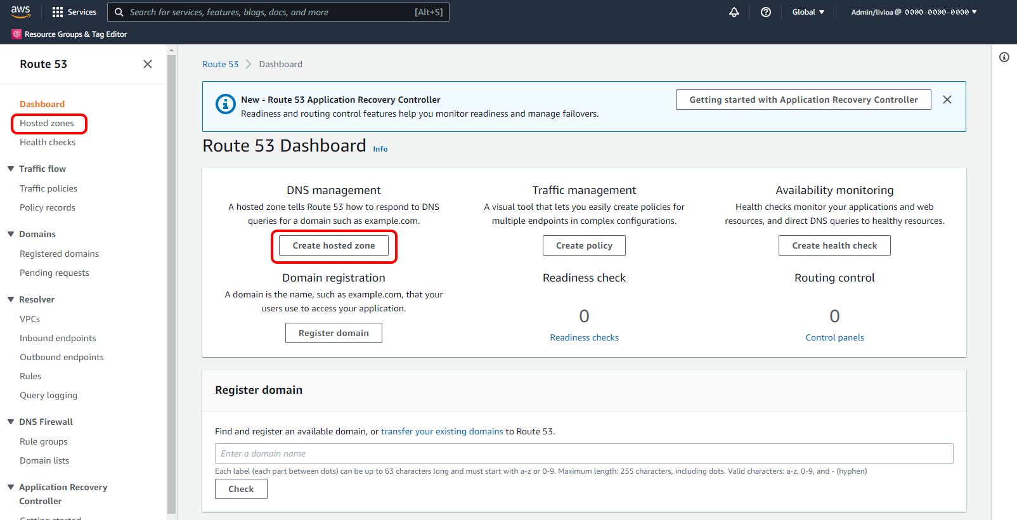Open Resolver Rules
Viewport: 1017px width, 520px height.
(30, 376)
